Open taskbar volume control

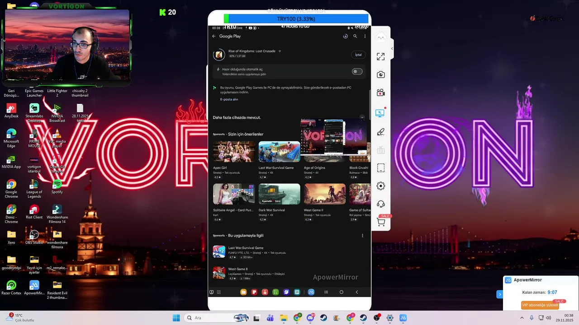tap(549, 318)
